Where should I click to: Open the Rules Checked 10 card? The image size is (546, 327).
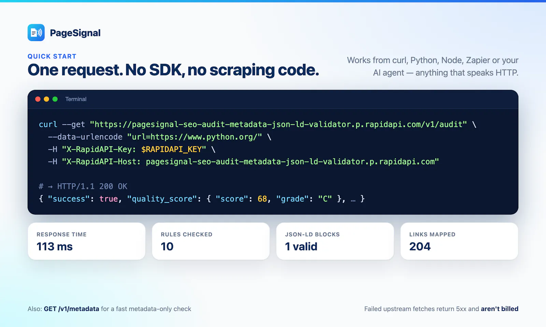(211, 241)
